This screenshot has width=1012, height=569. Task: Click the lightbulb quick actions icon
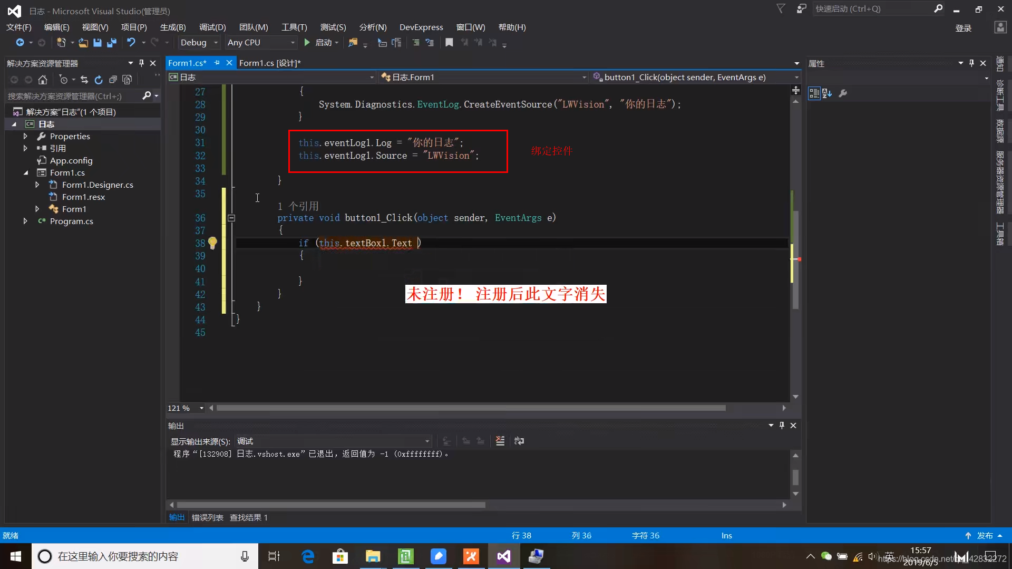point(212,243)
